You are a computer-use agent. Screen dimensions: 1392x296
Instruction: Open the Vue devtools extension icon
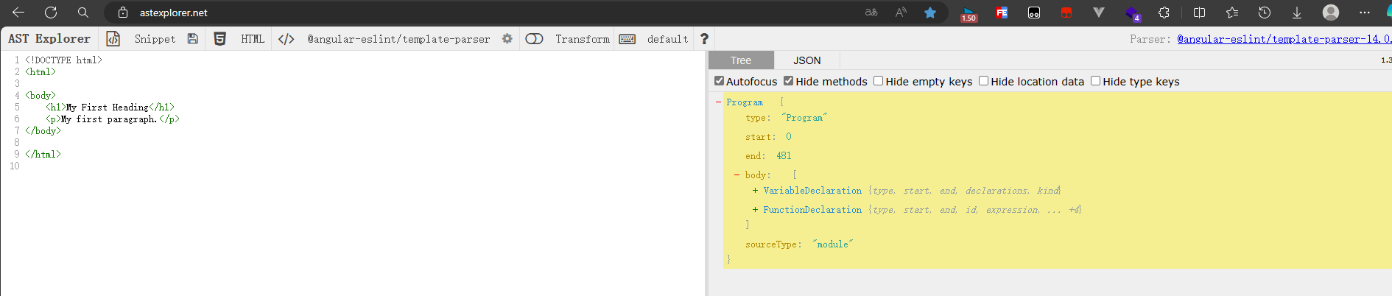pyautogui.click(x=1099, y=13)
